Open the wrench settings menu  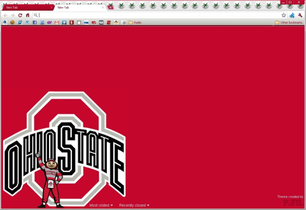coord(300,15)
